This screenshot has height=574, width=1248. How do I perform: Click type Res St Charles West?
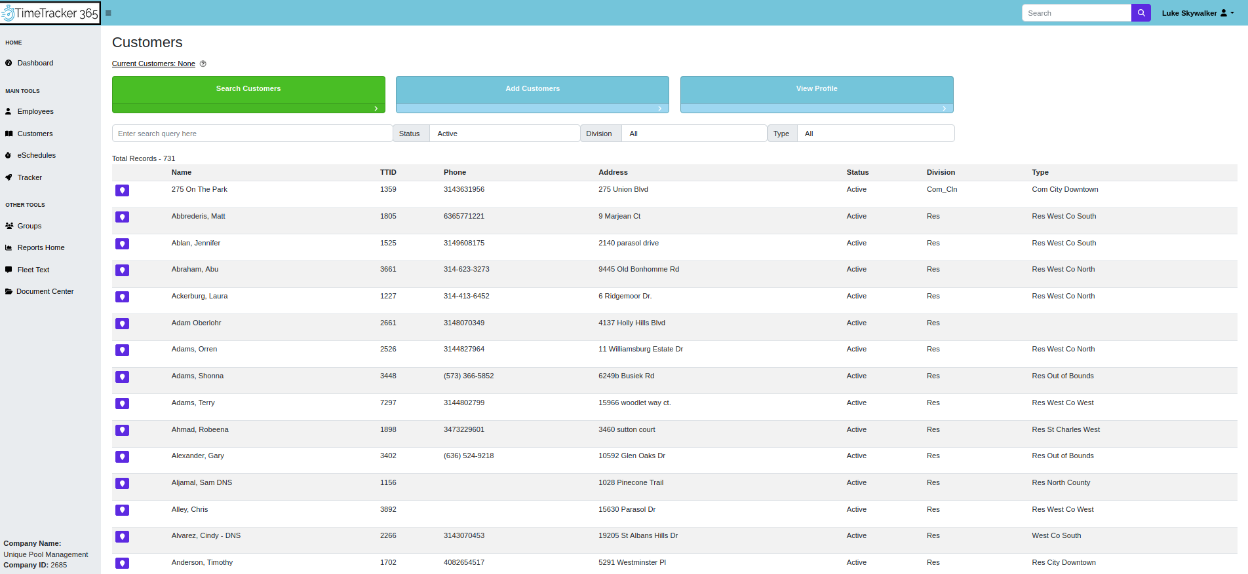[x=1066, y=429]
